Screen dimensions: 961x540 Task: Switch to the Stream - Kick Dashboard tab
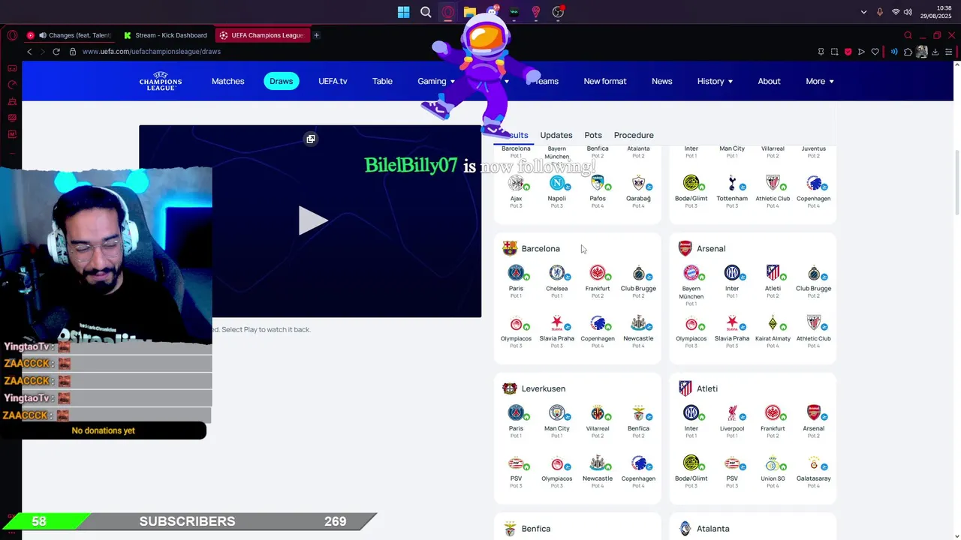click(x=166, y=35)
